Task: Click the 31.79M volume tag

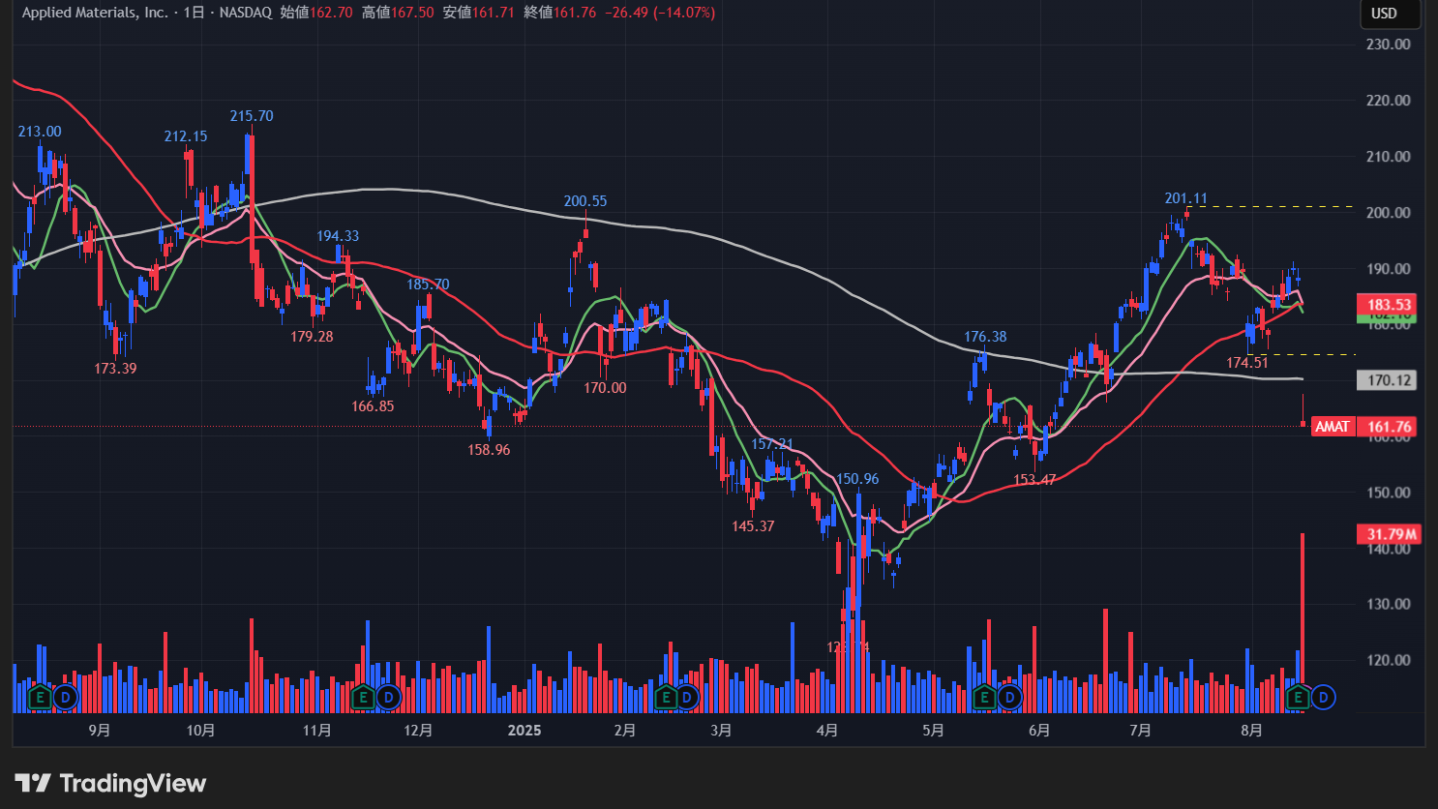Action: (x=1391, y=534)
